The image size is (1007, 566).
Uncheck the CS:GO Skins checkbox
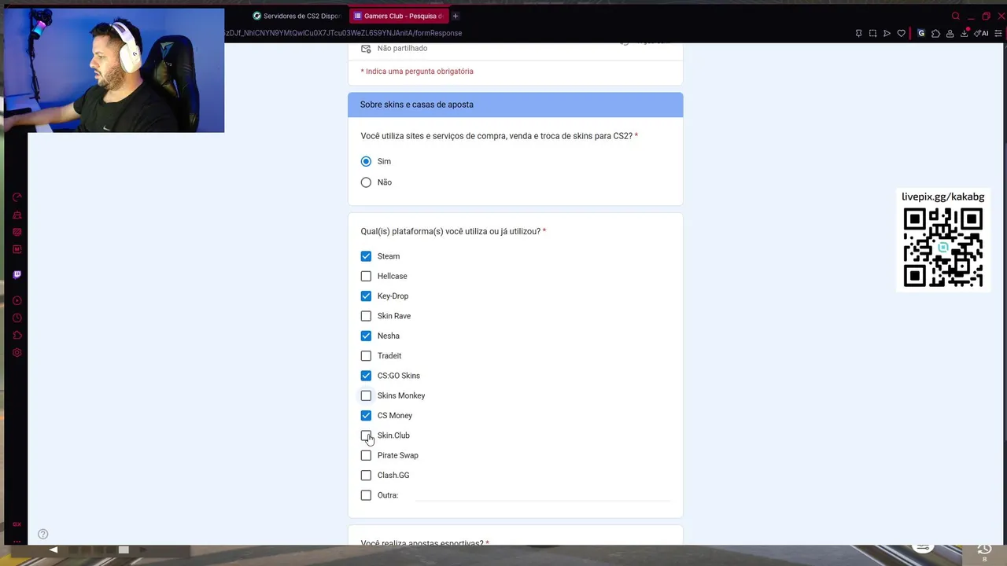pos(366,376)
